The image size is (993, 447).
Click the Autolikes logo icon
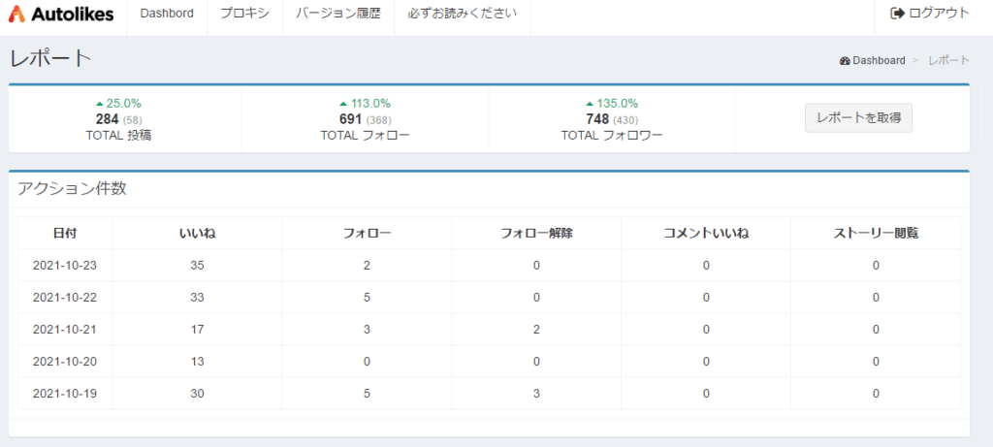[x=16, y=14]
